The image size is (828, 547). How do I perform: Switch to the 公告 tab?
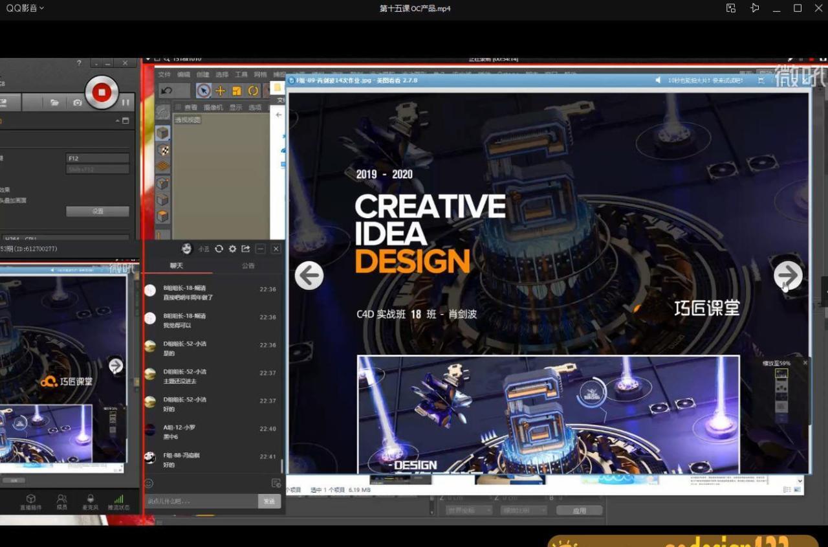[x=248, y=266]
